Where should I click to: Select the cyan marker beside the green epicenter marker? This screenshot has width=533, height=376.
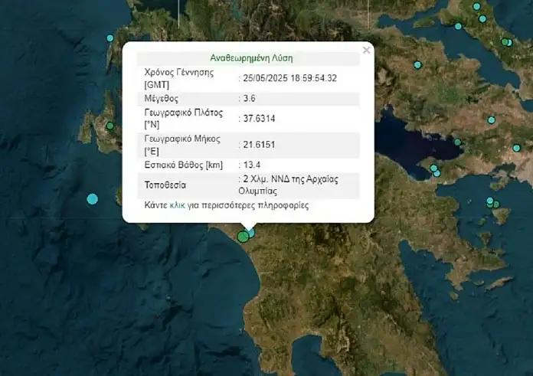[x=251, y=232]
